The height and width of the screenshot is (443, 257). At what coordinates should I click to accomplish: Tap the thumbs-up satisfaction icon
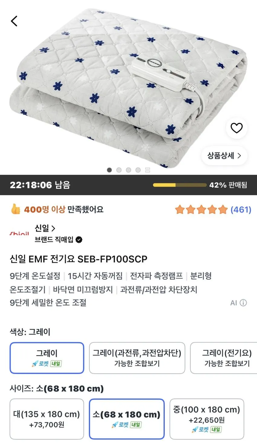(15, 209)
